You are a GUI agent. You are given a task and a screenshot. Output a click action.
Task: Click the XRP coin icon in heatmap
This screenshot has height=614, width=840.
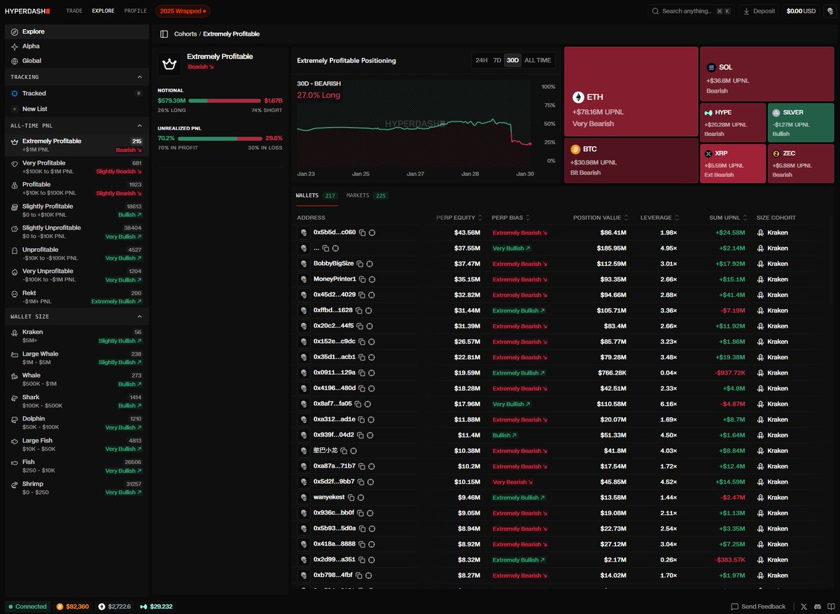(708, 153)
